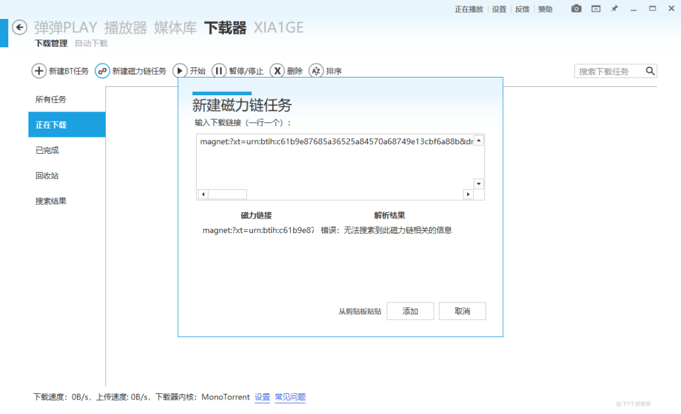Toggle the always-on-top pin icon
Screen dimensions: 681x414
pyautogui.click(x=614, y=8)
